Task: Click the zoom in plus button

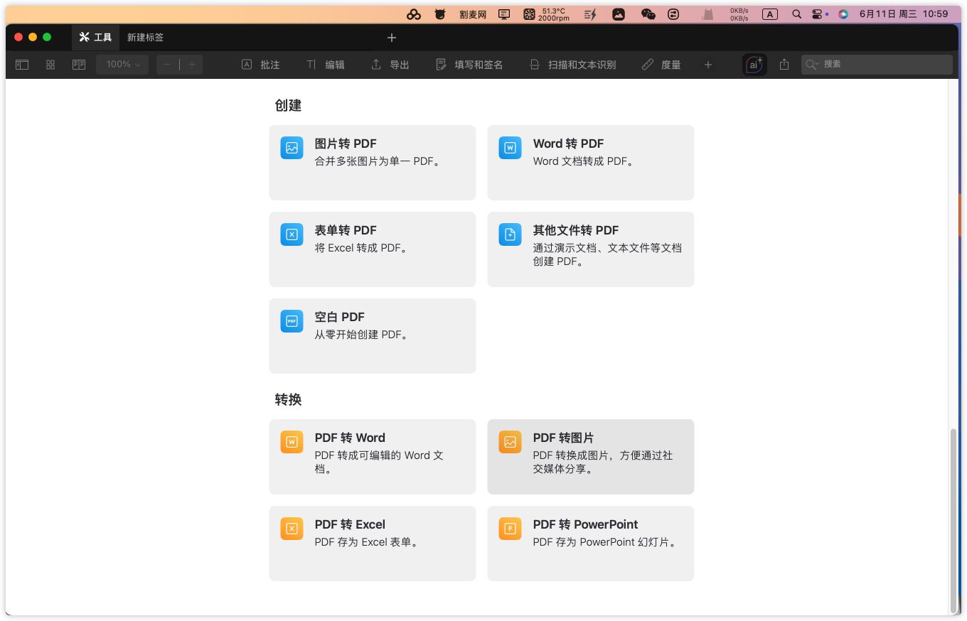Action: 192,65
